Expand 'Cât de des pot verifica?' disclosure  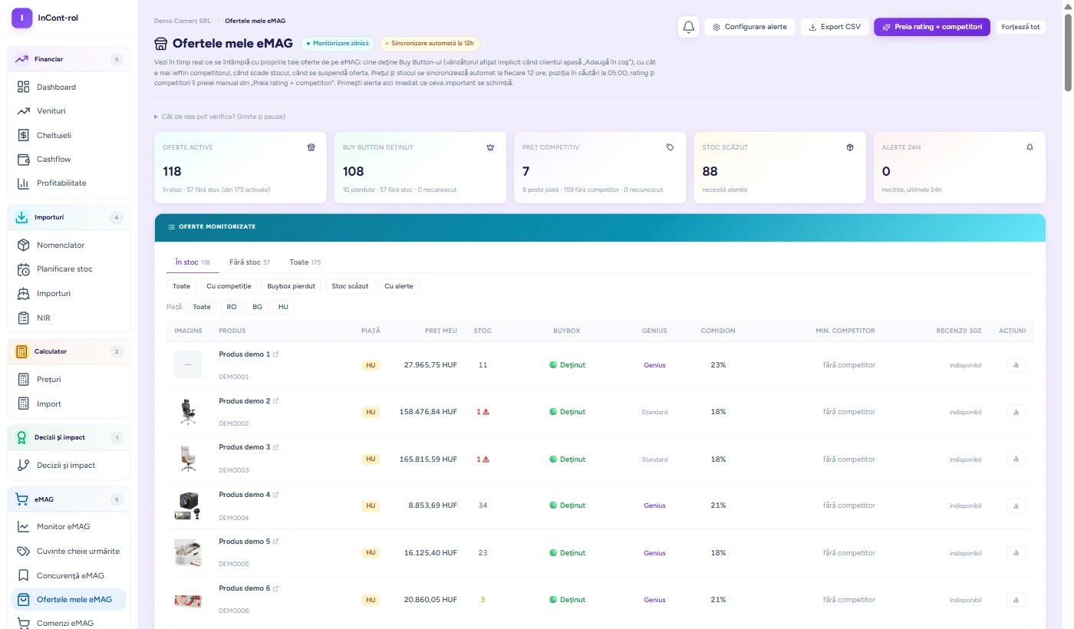pyautogui.click(x=219, y=117)
